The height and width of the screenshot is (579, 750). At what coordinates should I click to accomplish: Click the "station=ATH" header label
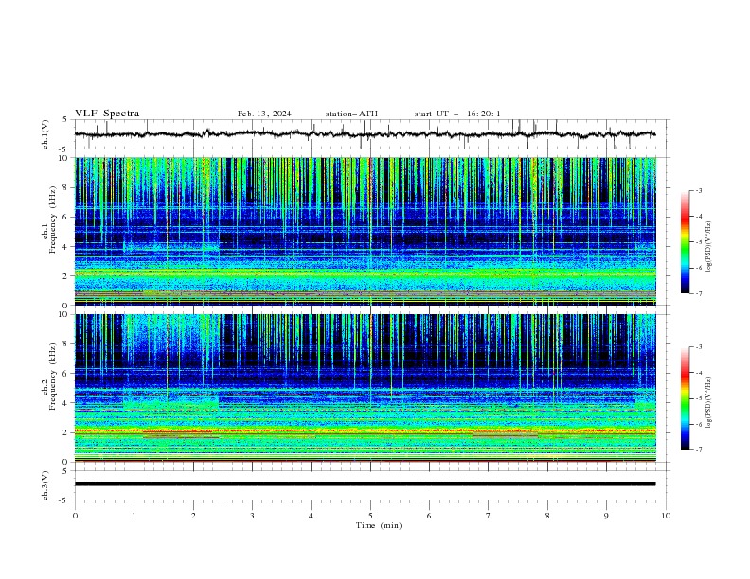[351, 114]
